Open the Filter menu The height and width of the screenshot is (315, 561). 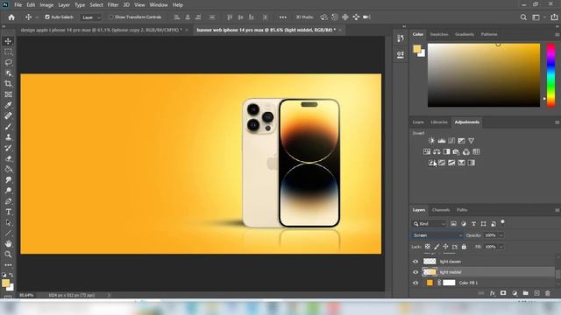pyautogui.click(x=113, y=5)
